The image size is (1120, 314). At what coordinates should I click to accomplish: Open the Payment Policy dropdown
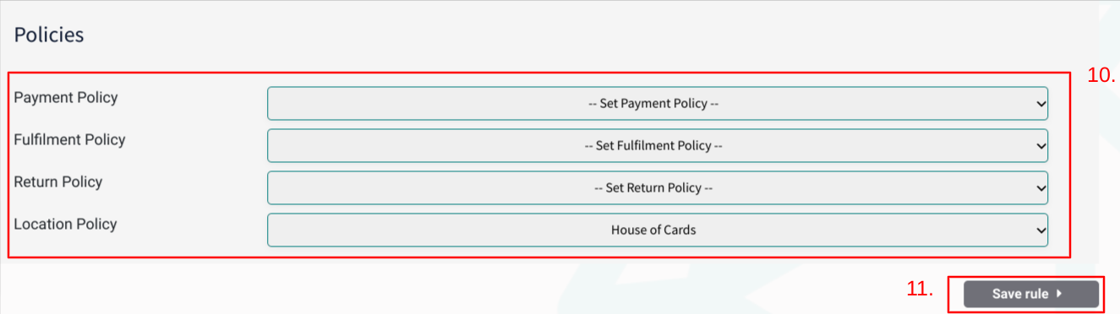coord(658,104)
